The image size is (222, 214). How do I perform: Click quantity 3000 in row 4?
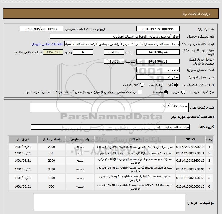(51, 169)
